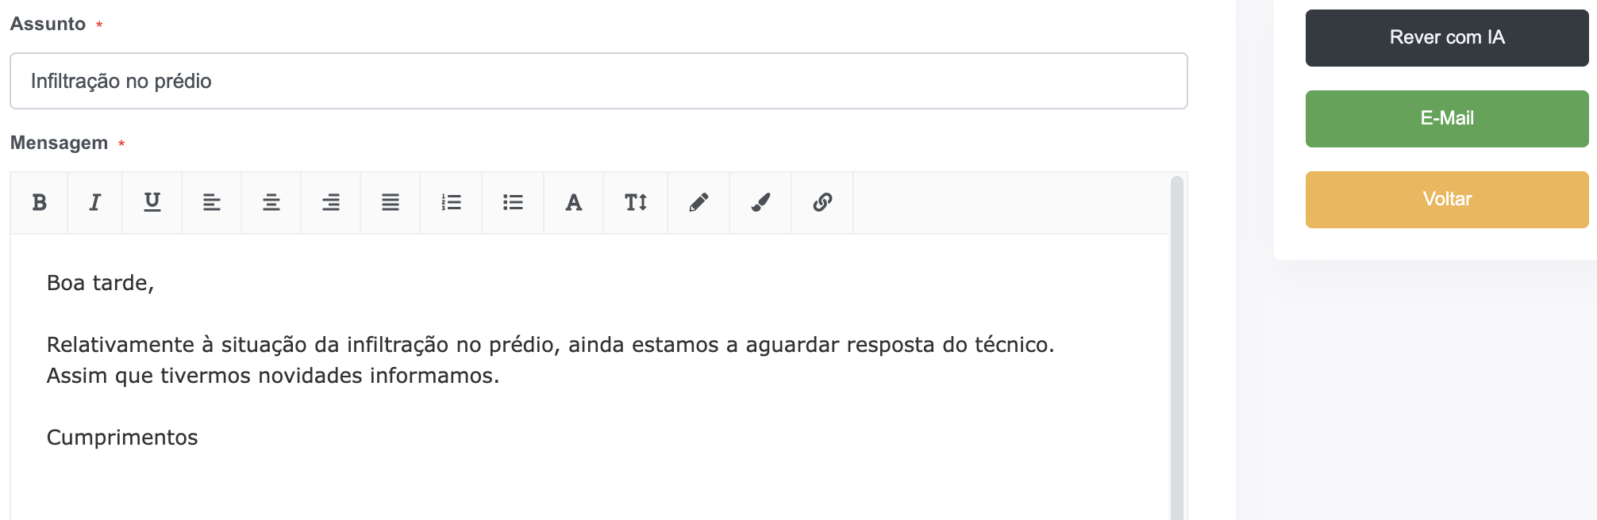Select the highlight brush tool

(x=759, y=203)
